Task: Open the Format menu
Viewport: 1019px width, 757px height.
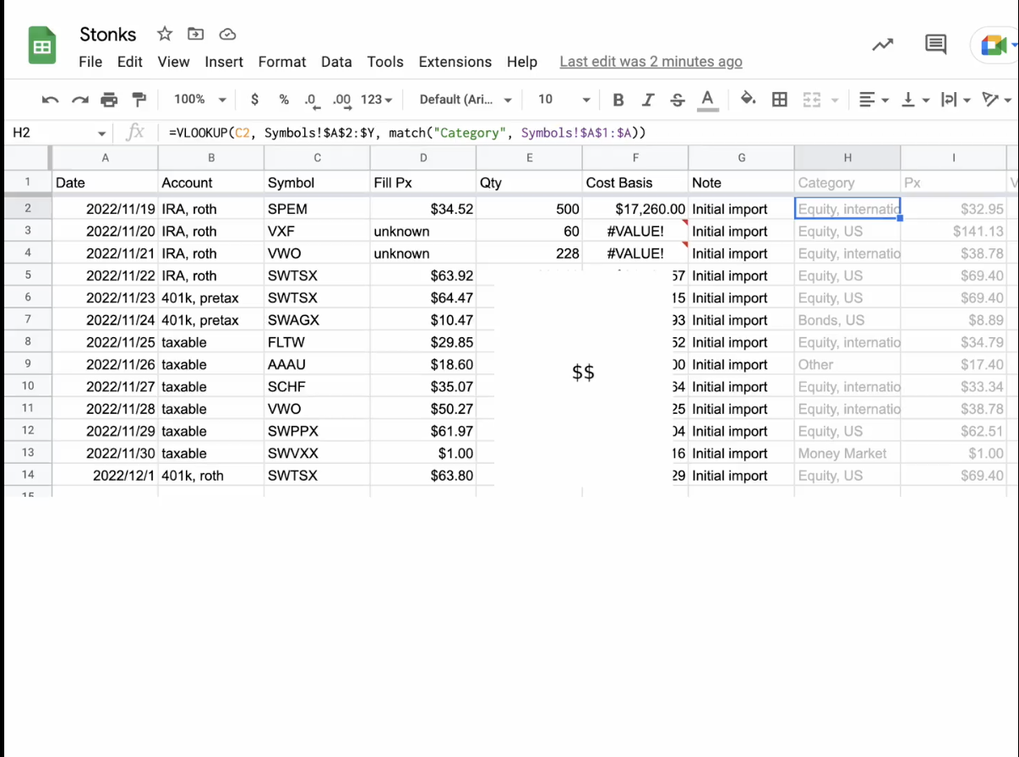Action: point(282,62)
